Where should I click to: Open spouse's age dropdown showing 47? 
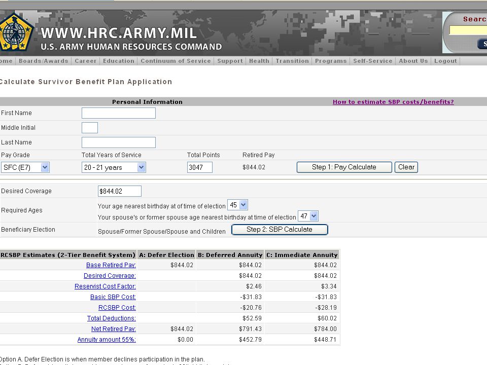[308, 216]
